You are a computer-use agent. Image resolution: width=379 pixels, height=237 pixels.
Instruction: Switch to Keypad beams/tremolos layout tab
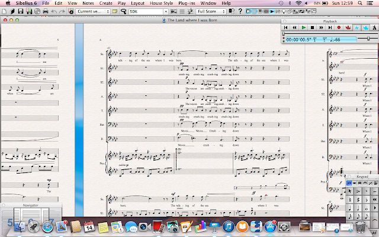coord(359,183)
